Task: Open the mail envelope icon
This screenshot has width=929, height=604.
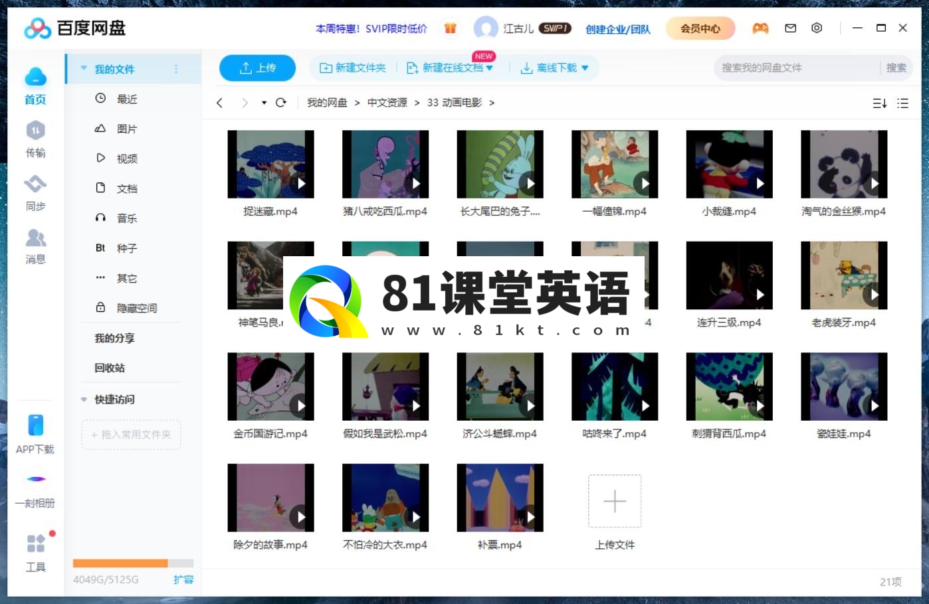Action: [x=790, y=28]
